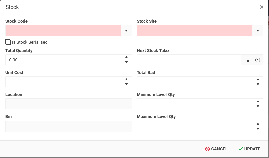Viewport: 269px width, 158px height.
Task: Click the Next Stock Take date field
Action: 189,60
